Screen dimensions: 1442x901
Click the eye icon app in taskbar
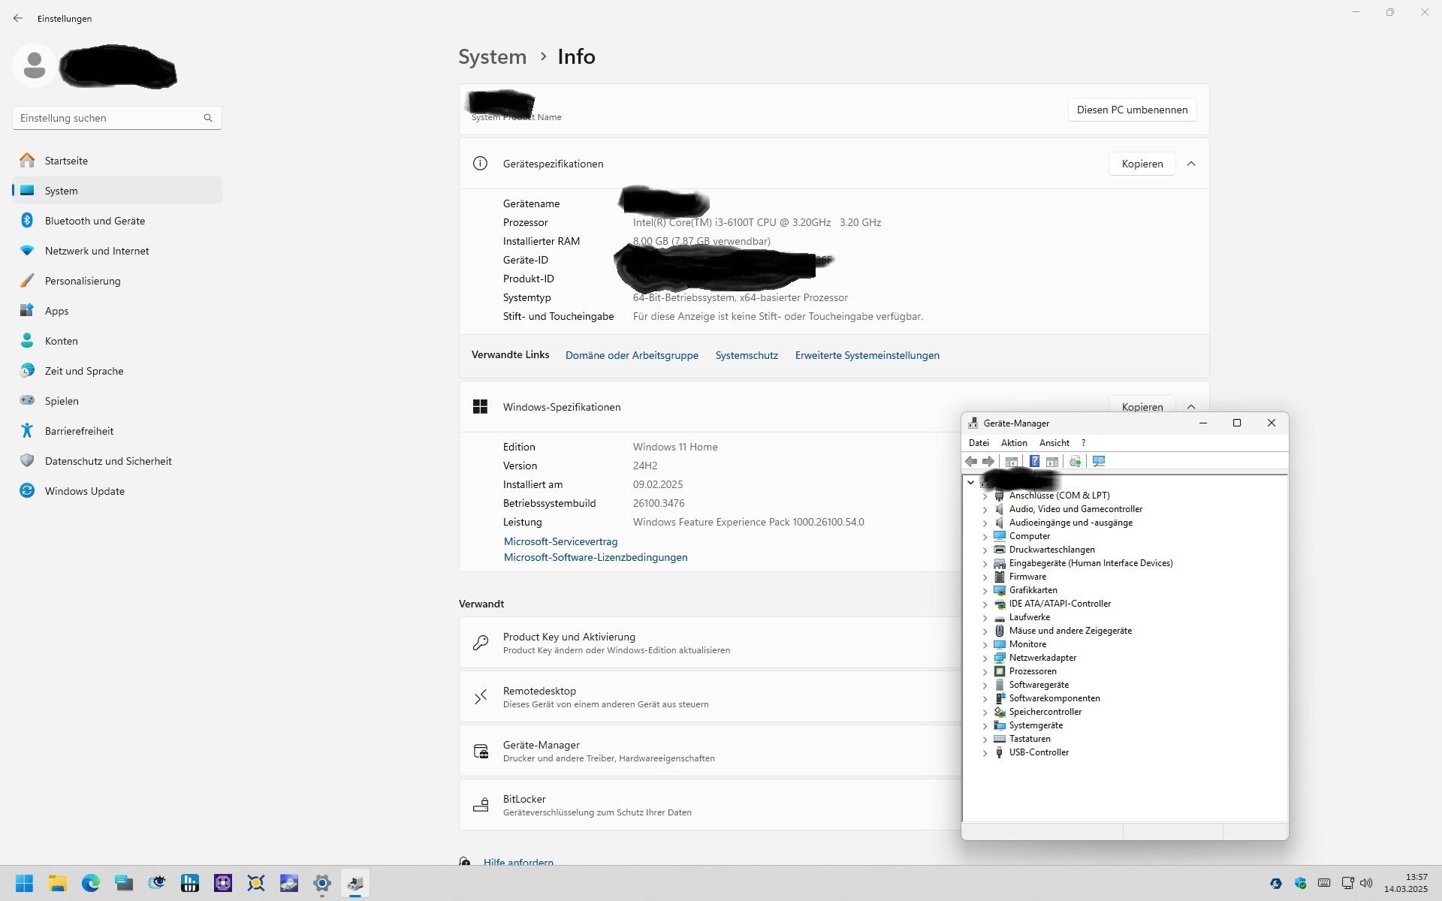coord(157,883)
